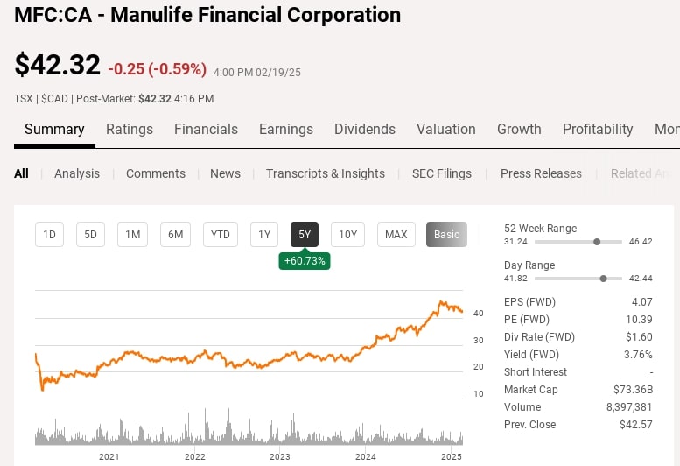
Task: Switch chart to 5D range
Action: 90,235
